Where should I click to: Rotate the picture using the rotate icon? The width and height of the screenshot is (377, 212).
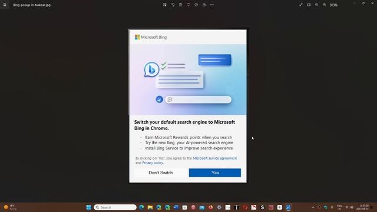click(173, 5)
